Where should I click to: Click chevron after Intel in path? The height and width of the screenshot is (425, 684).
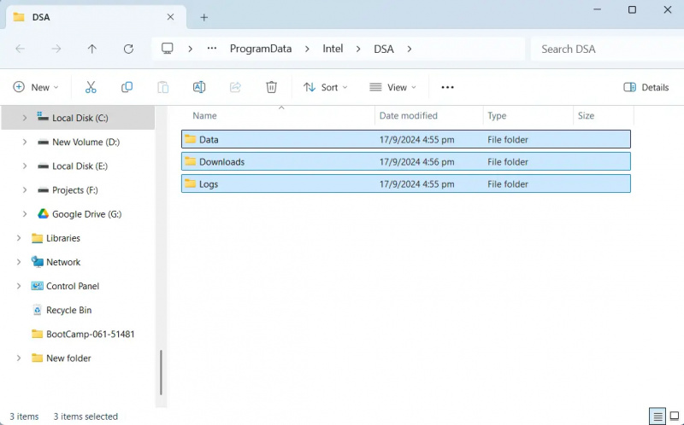click(x=358, y=49)
